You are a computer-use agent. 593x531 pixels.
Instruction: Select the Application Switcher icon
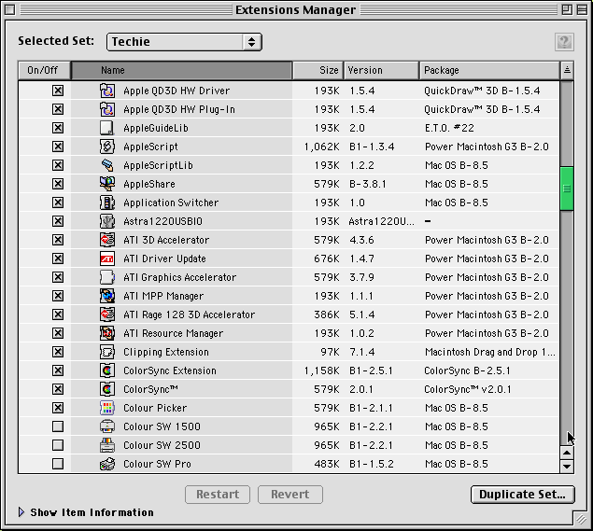tap(107, 203)
